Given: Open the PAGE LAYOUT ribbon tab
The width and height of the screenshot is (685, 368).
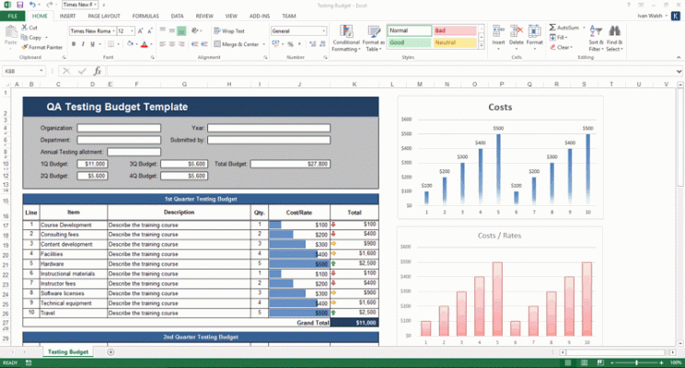Looking at the screenshot, I should pyautogui.click(x=104, y=17).
